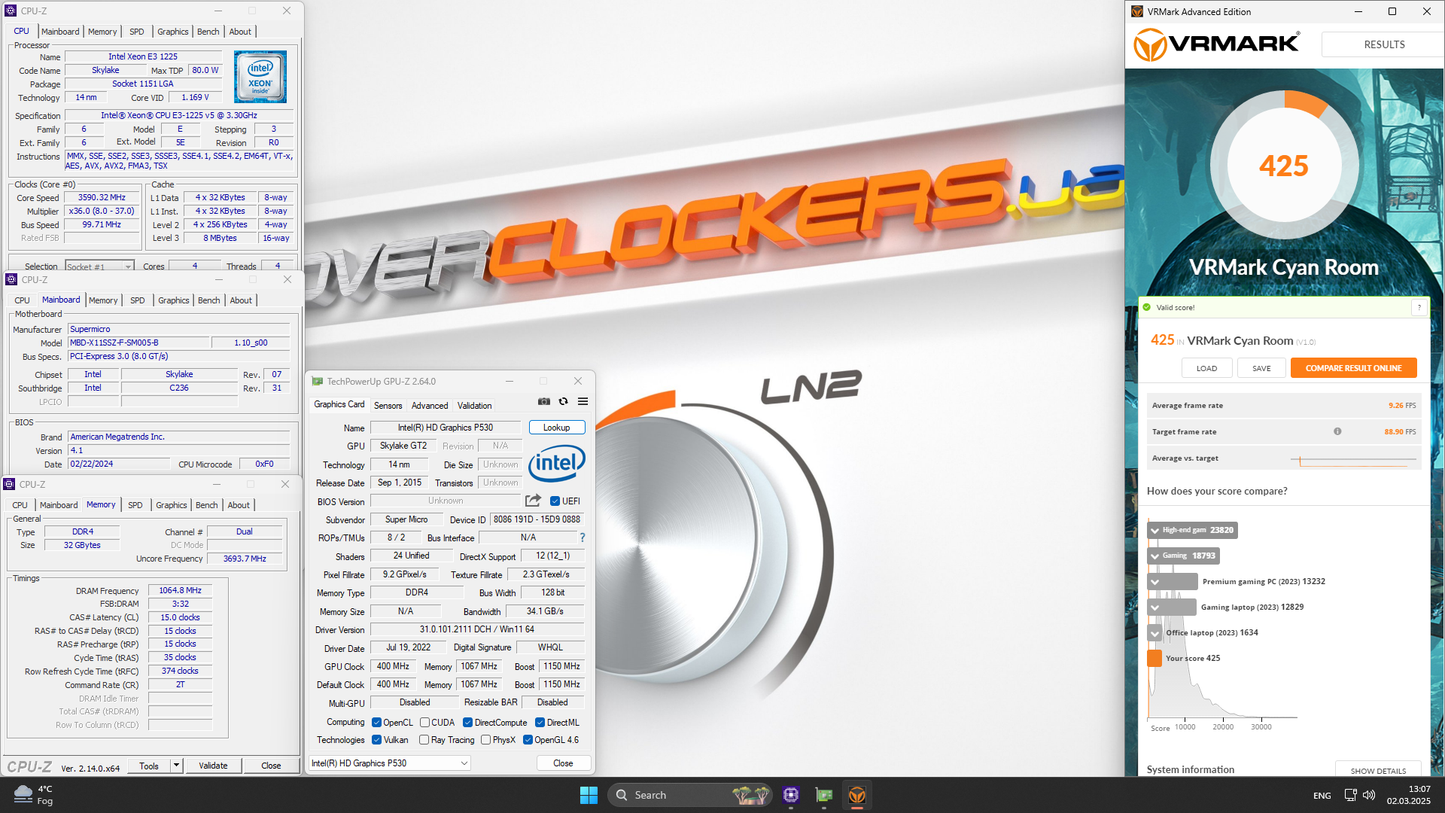The width and height of the screenshot is (1445, 813).
Task: Toggle the Vulkan checkbox
Action: (376, 740)
